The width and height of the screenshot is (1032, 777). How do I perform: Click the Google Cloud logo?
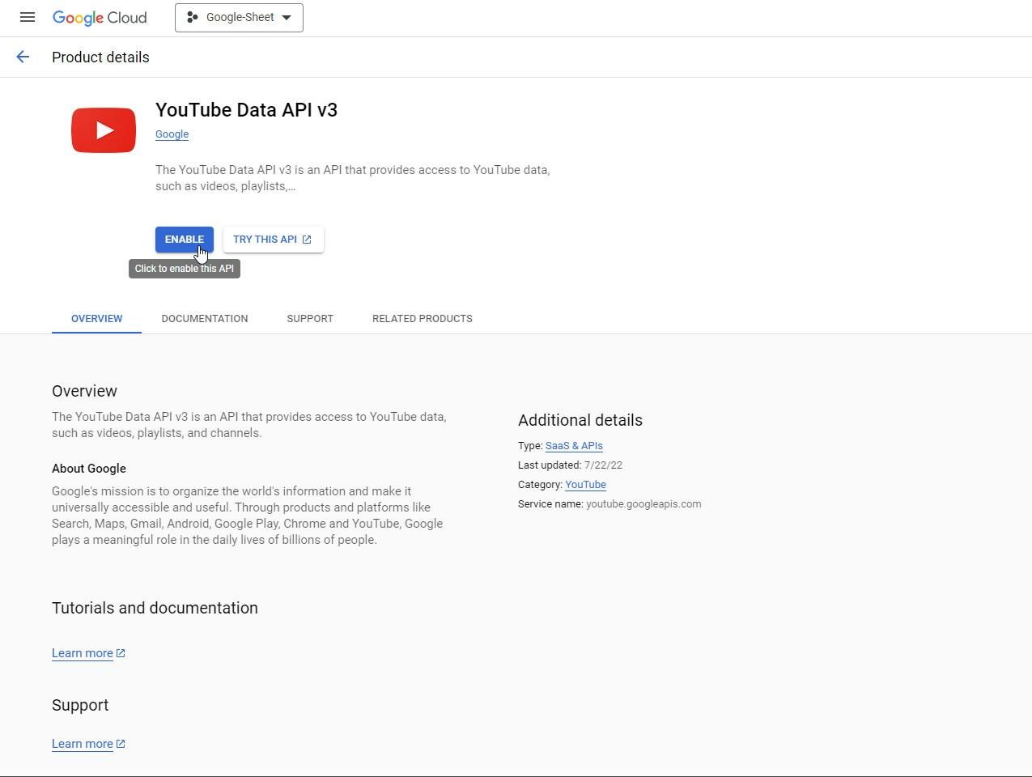point(99,17)
